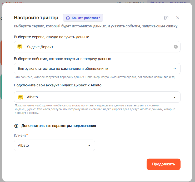The height and width of the screenshot is (182, 195).
Task: Click the 'Клиент' field label
Action: pos(20,135)
